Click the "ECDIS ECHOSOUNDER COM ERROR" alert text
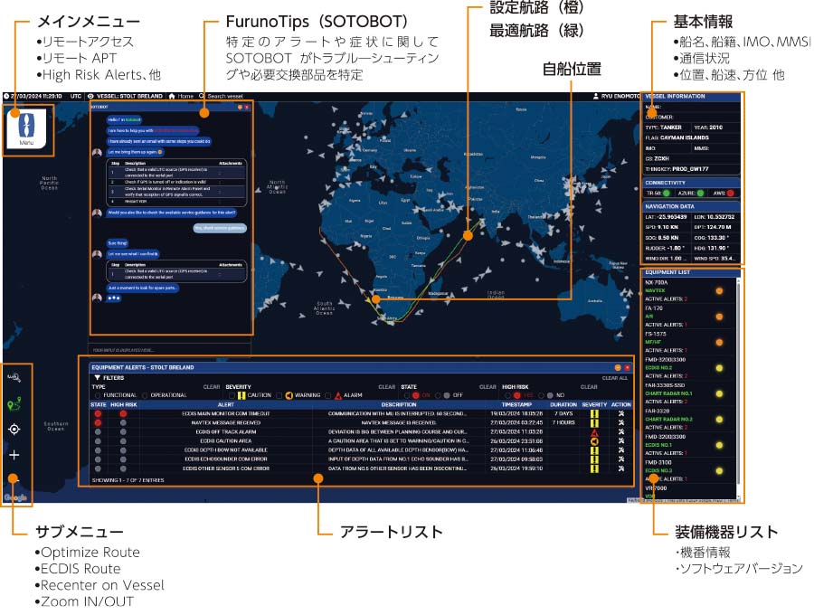Screen dimensions: 814x615 [226, 459]
